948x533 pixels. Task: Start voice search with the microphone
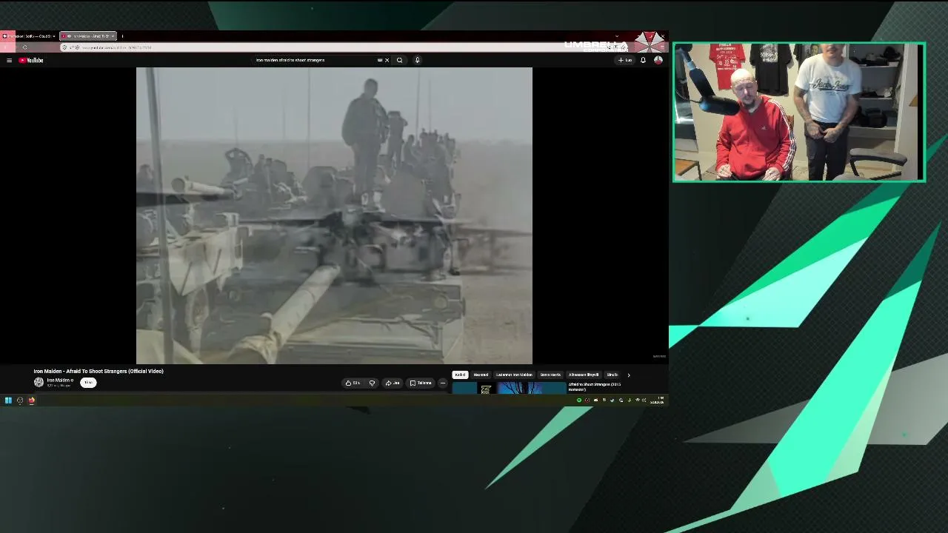417,60
